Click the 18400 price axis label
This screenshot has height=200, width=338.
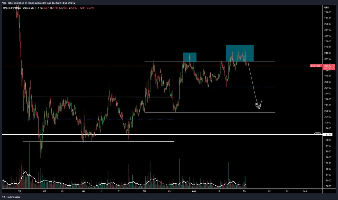327,146
